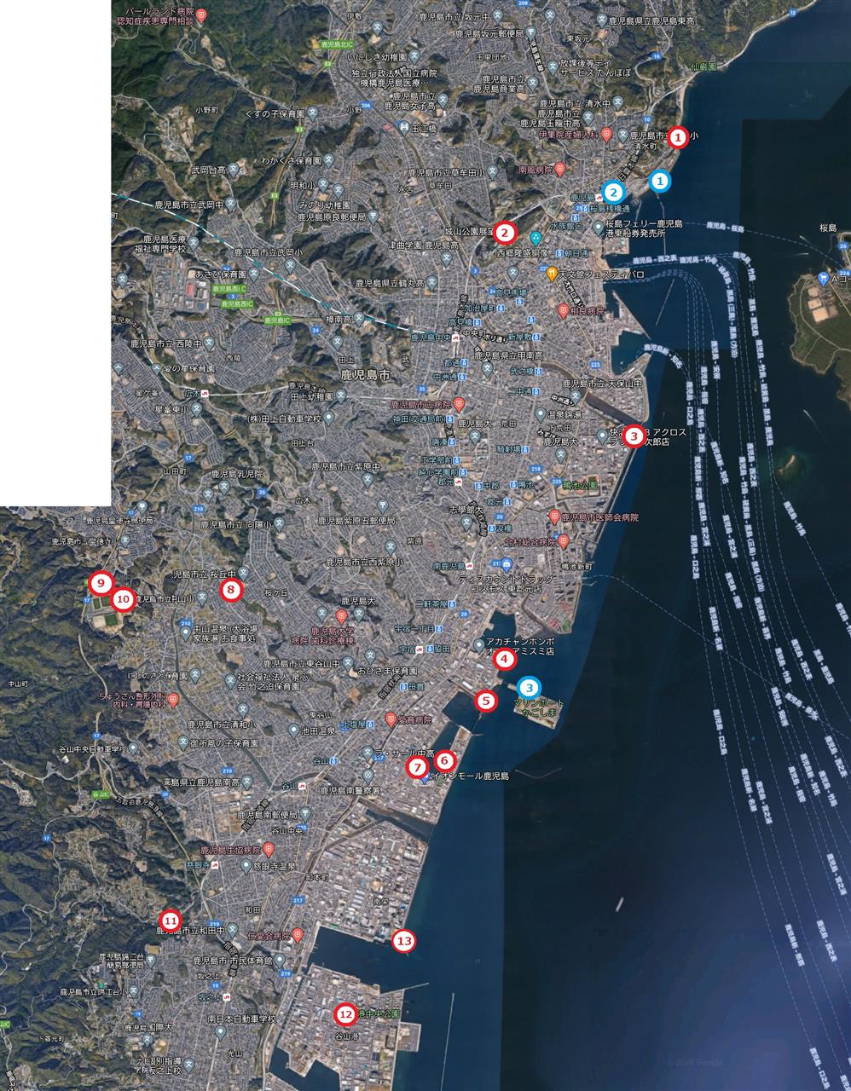Select red marker number 5 by the harbor
The width and height of the screenshot is (851, 1091).
coord(486,701)
